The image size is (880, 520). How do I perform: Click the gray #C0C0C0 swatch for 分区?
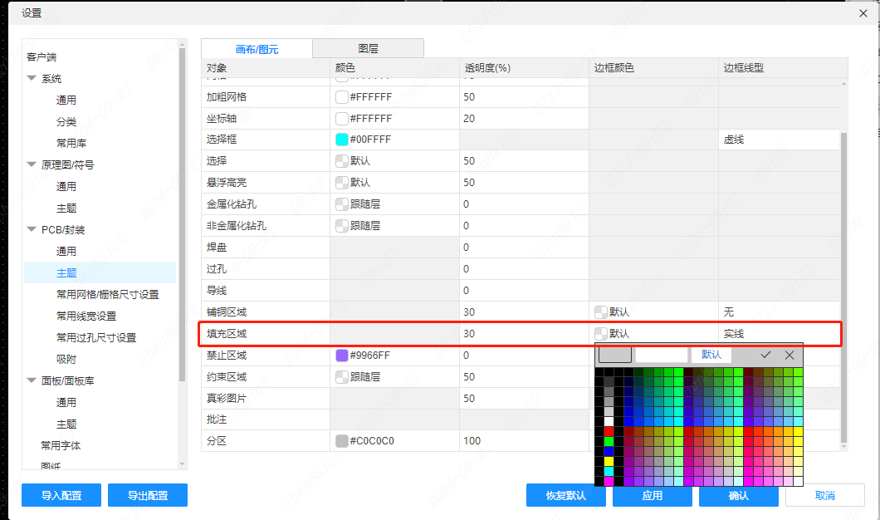(x=342, y=441)
